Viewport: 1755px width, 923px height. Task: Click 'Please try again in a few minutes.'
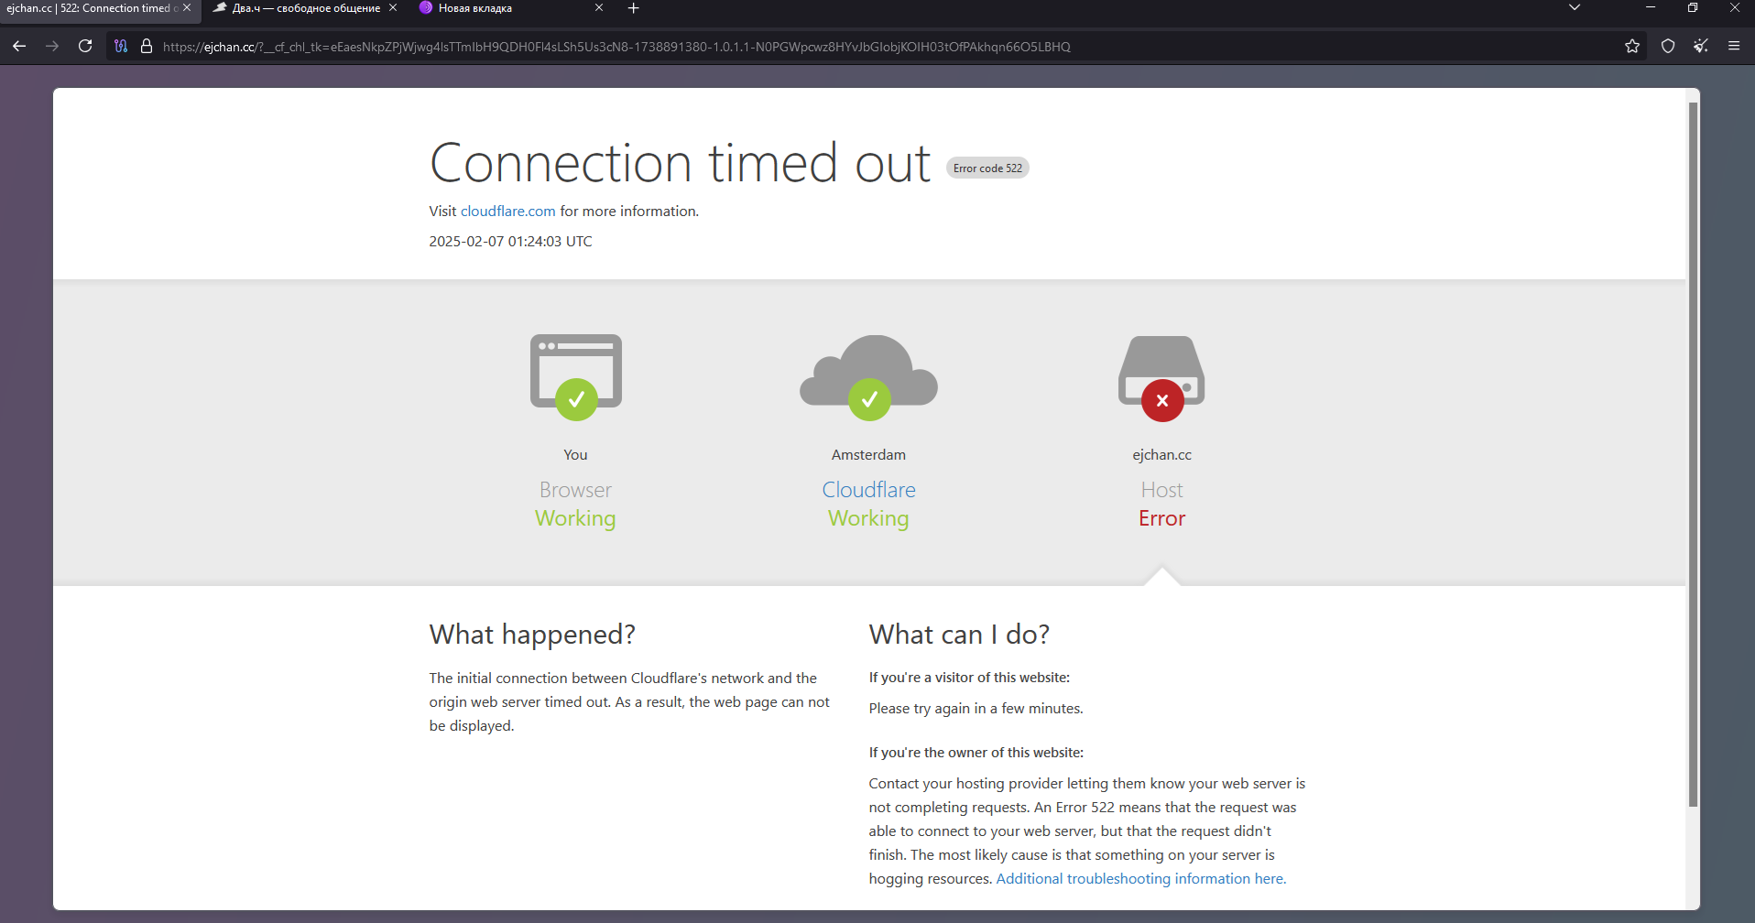[976, 709]
